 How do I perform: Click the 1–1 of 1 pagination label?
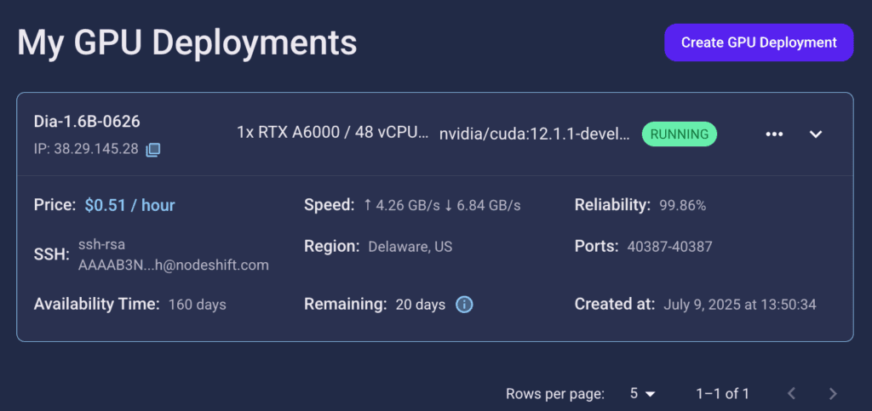click(x=722, y=394)
